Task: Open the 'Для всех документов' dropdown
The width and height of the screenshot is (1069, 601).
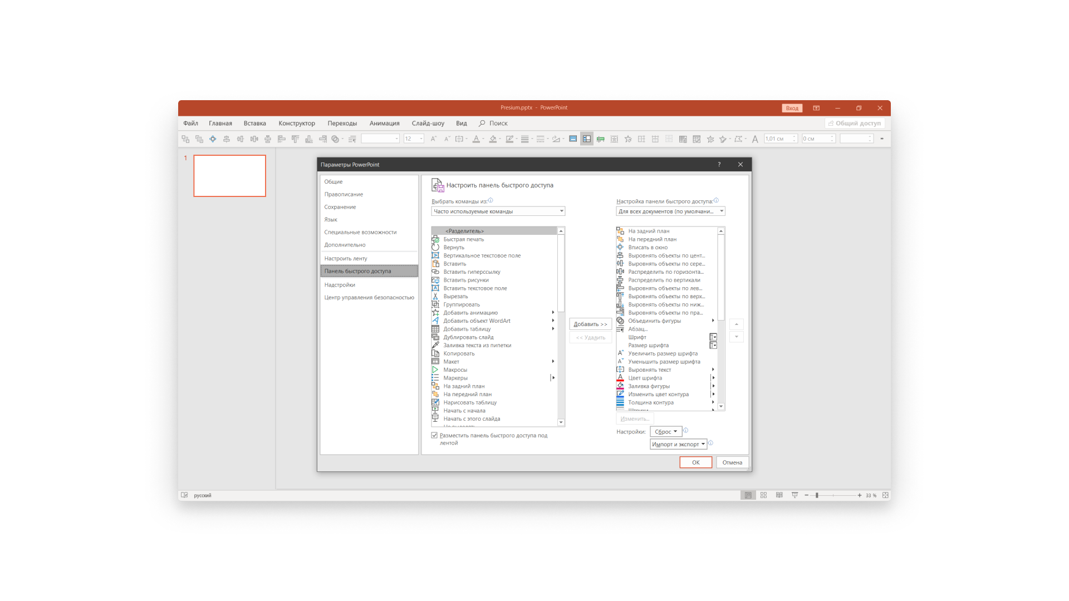Action: 670,211
